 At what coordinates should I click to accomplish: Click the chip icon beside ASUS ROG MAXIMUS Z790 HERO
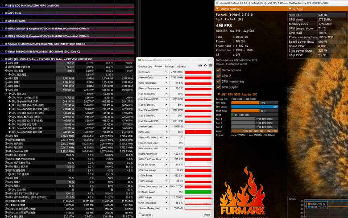6,5
